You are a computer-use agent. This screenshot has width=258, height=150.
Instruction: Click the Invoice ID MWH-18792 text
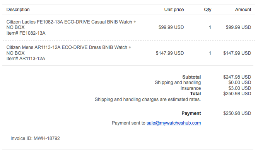[35, 138]
